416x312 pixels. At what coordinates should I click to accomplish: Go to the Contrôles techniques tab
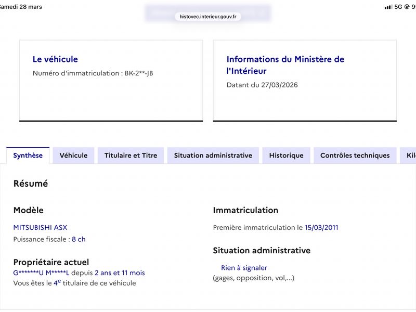pos(355,155)
